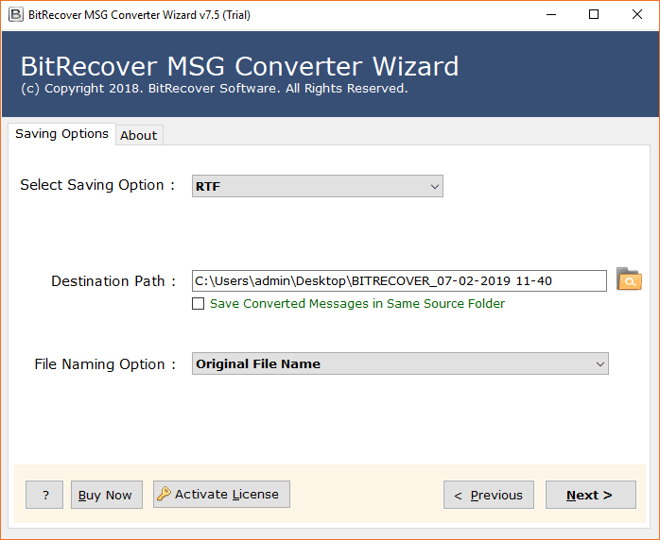The width and height of the screenshot is (660, 540).
Task: Click the Next button
Action: tap(591, 495)
